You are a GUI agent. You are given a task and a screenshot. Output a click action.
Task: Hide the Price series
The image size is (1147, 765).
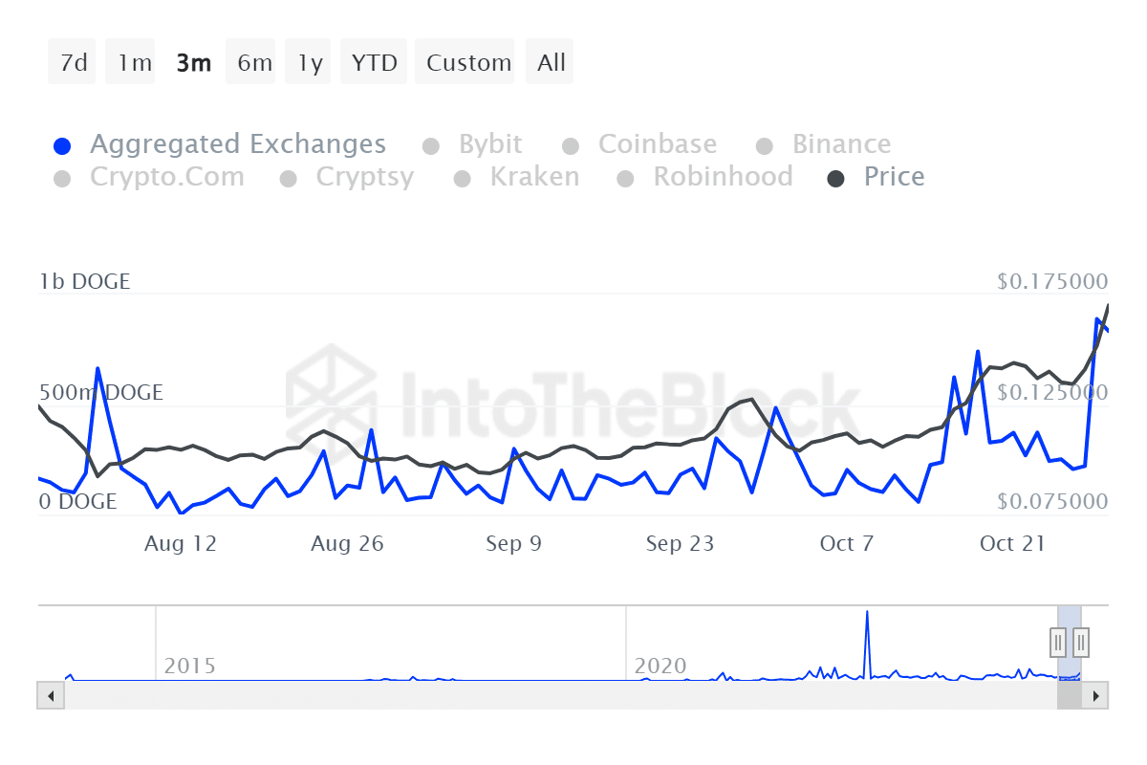click(836, 179)
